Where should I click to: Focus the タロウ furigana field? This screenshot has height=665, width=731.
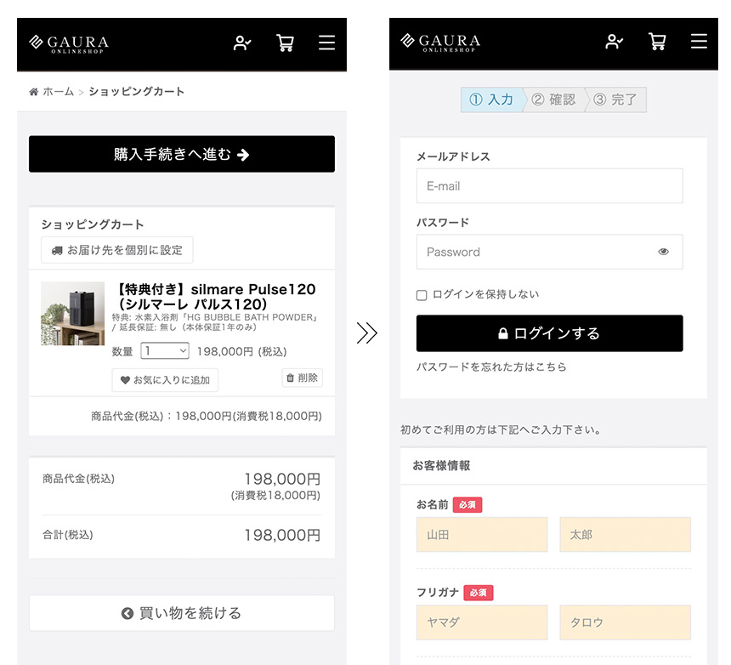coord(625,622)
